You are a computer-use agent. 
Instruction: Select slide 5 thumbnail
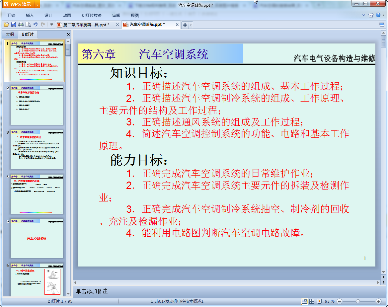[37, 239]
